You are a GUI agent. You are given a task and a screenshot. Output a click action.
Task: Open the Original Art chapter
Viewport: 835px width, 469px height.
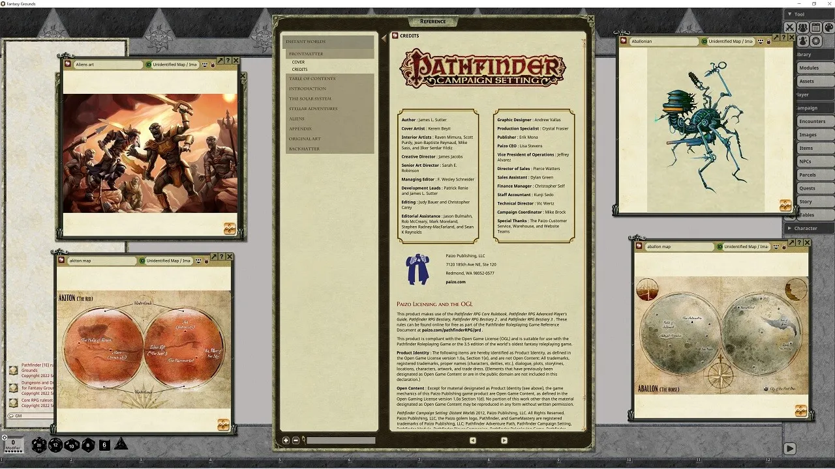pyautogui.click(x=329, y=139)
